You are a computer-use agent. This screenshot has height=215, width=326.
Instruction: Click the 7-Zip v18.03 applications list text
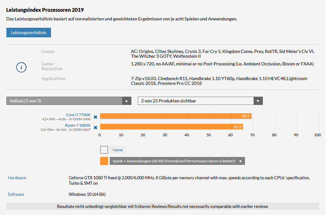[x=219, y=81]
